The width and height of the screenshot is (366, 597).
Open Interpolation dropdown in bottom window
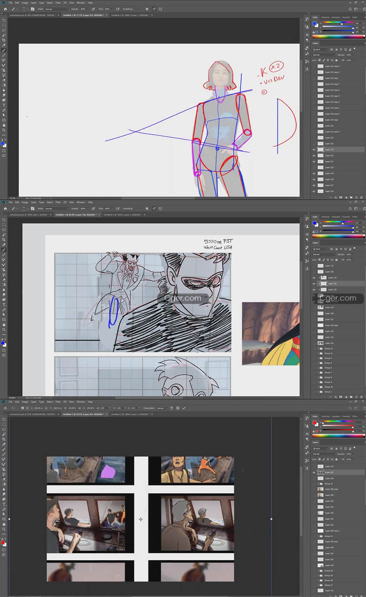click(161, 408)
